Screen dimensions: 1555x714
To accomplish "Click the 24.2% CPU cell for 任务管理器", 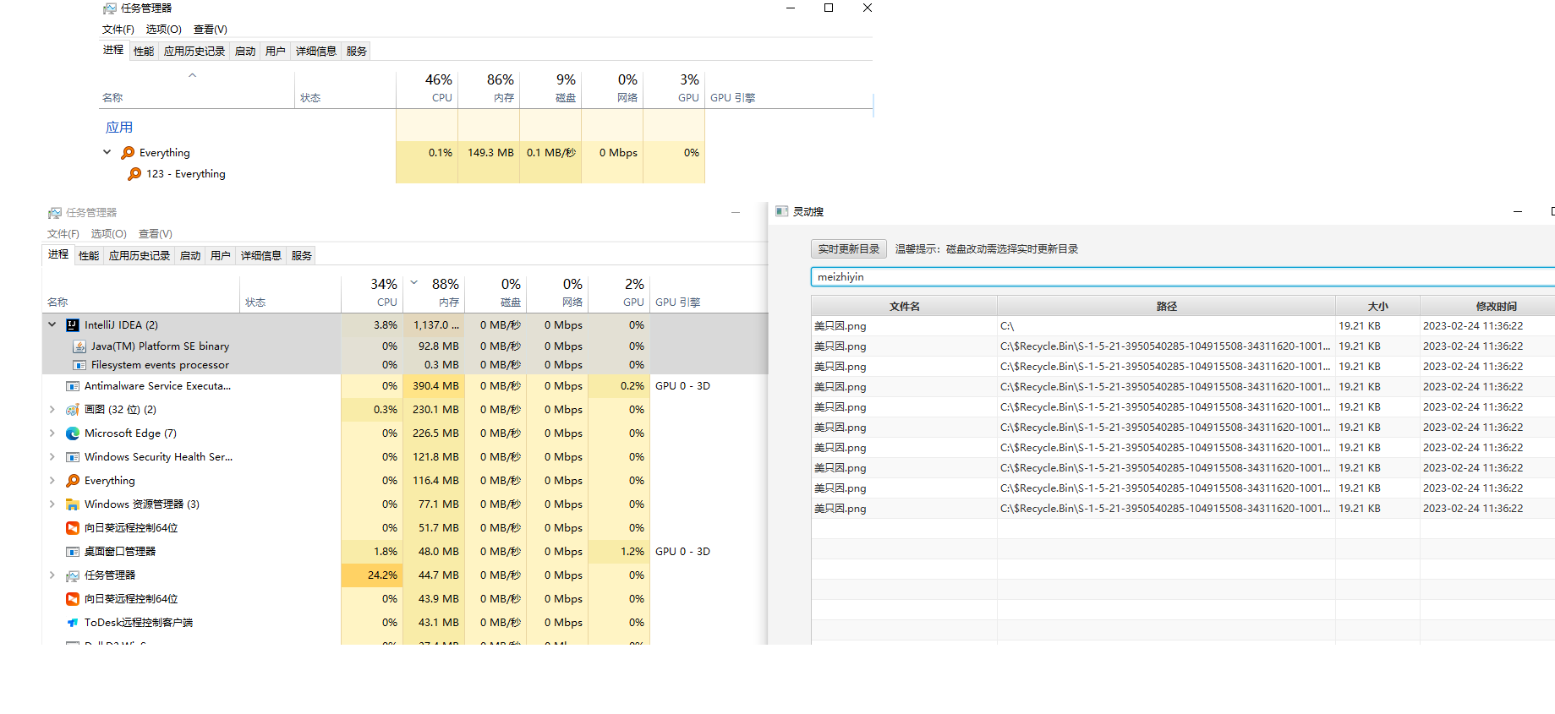I will coord(372,575).
